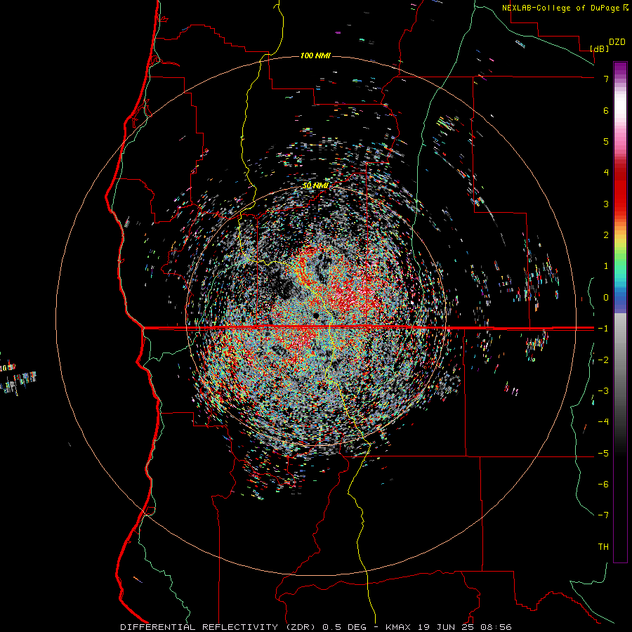Image resolution: width=632 pixels, height=632 pixels.
Task: Select the -4 dB tick label
Action: tap(603, 422)
